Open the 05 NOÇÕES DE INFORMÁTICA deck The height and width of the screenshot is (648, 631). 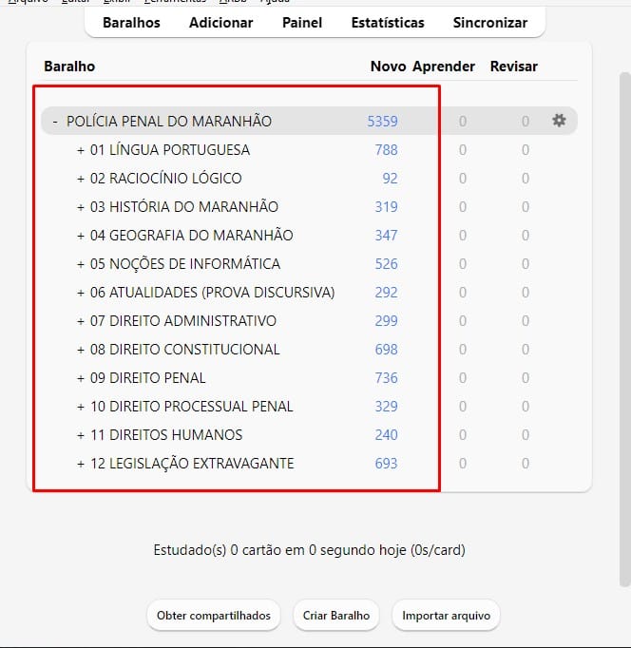coord(185,264)
